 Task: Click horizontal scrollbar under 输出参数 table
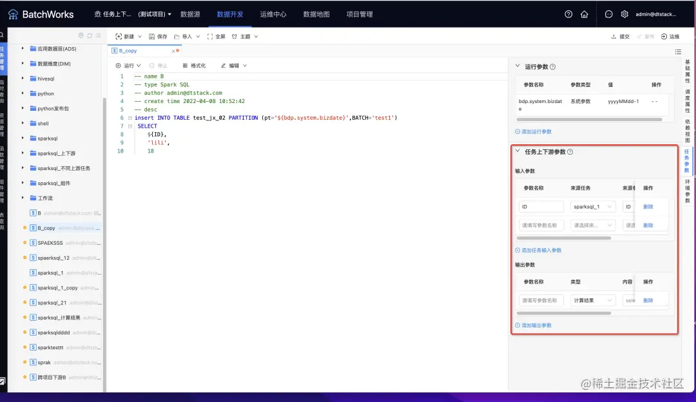(x=563, y=313)
